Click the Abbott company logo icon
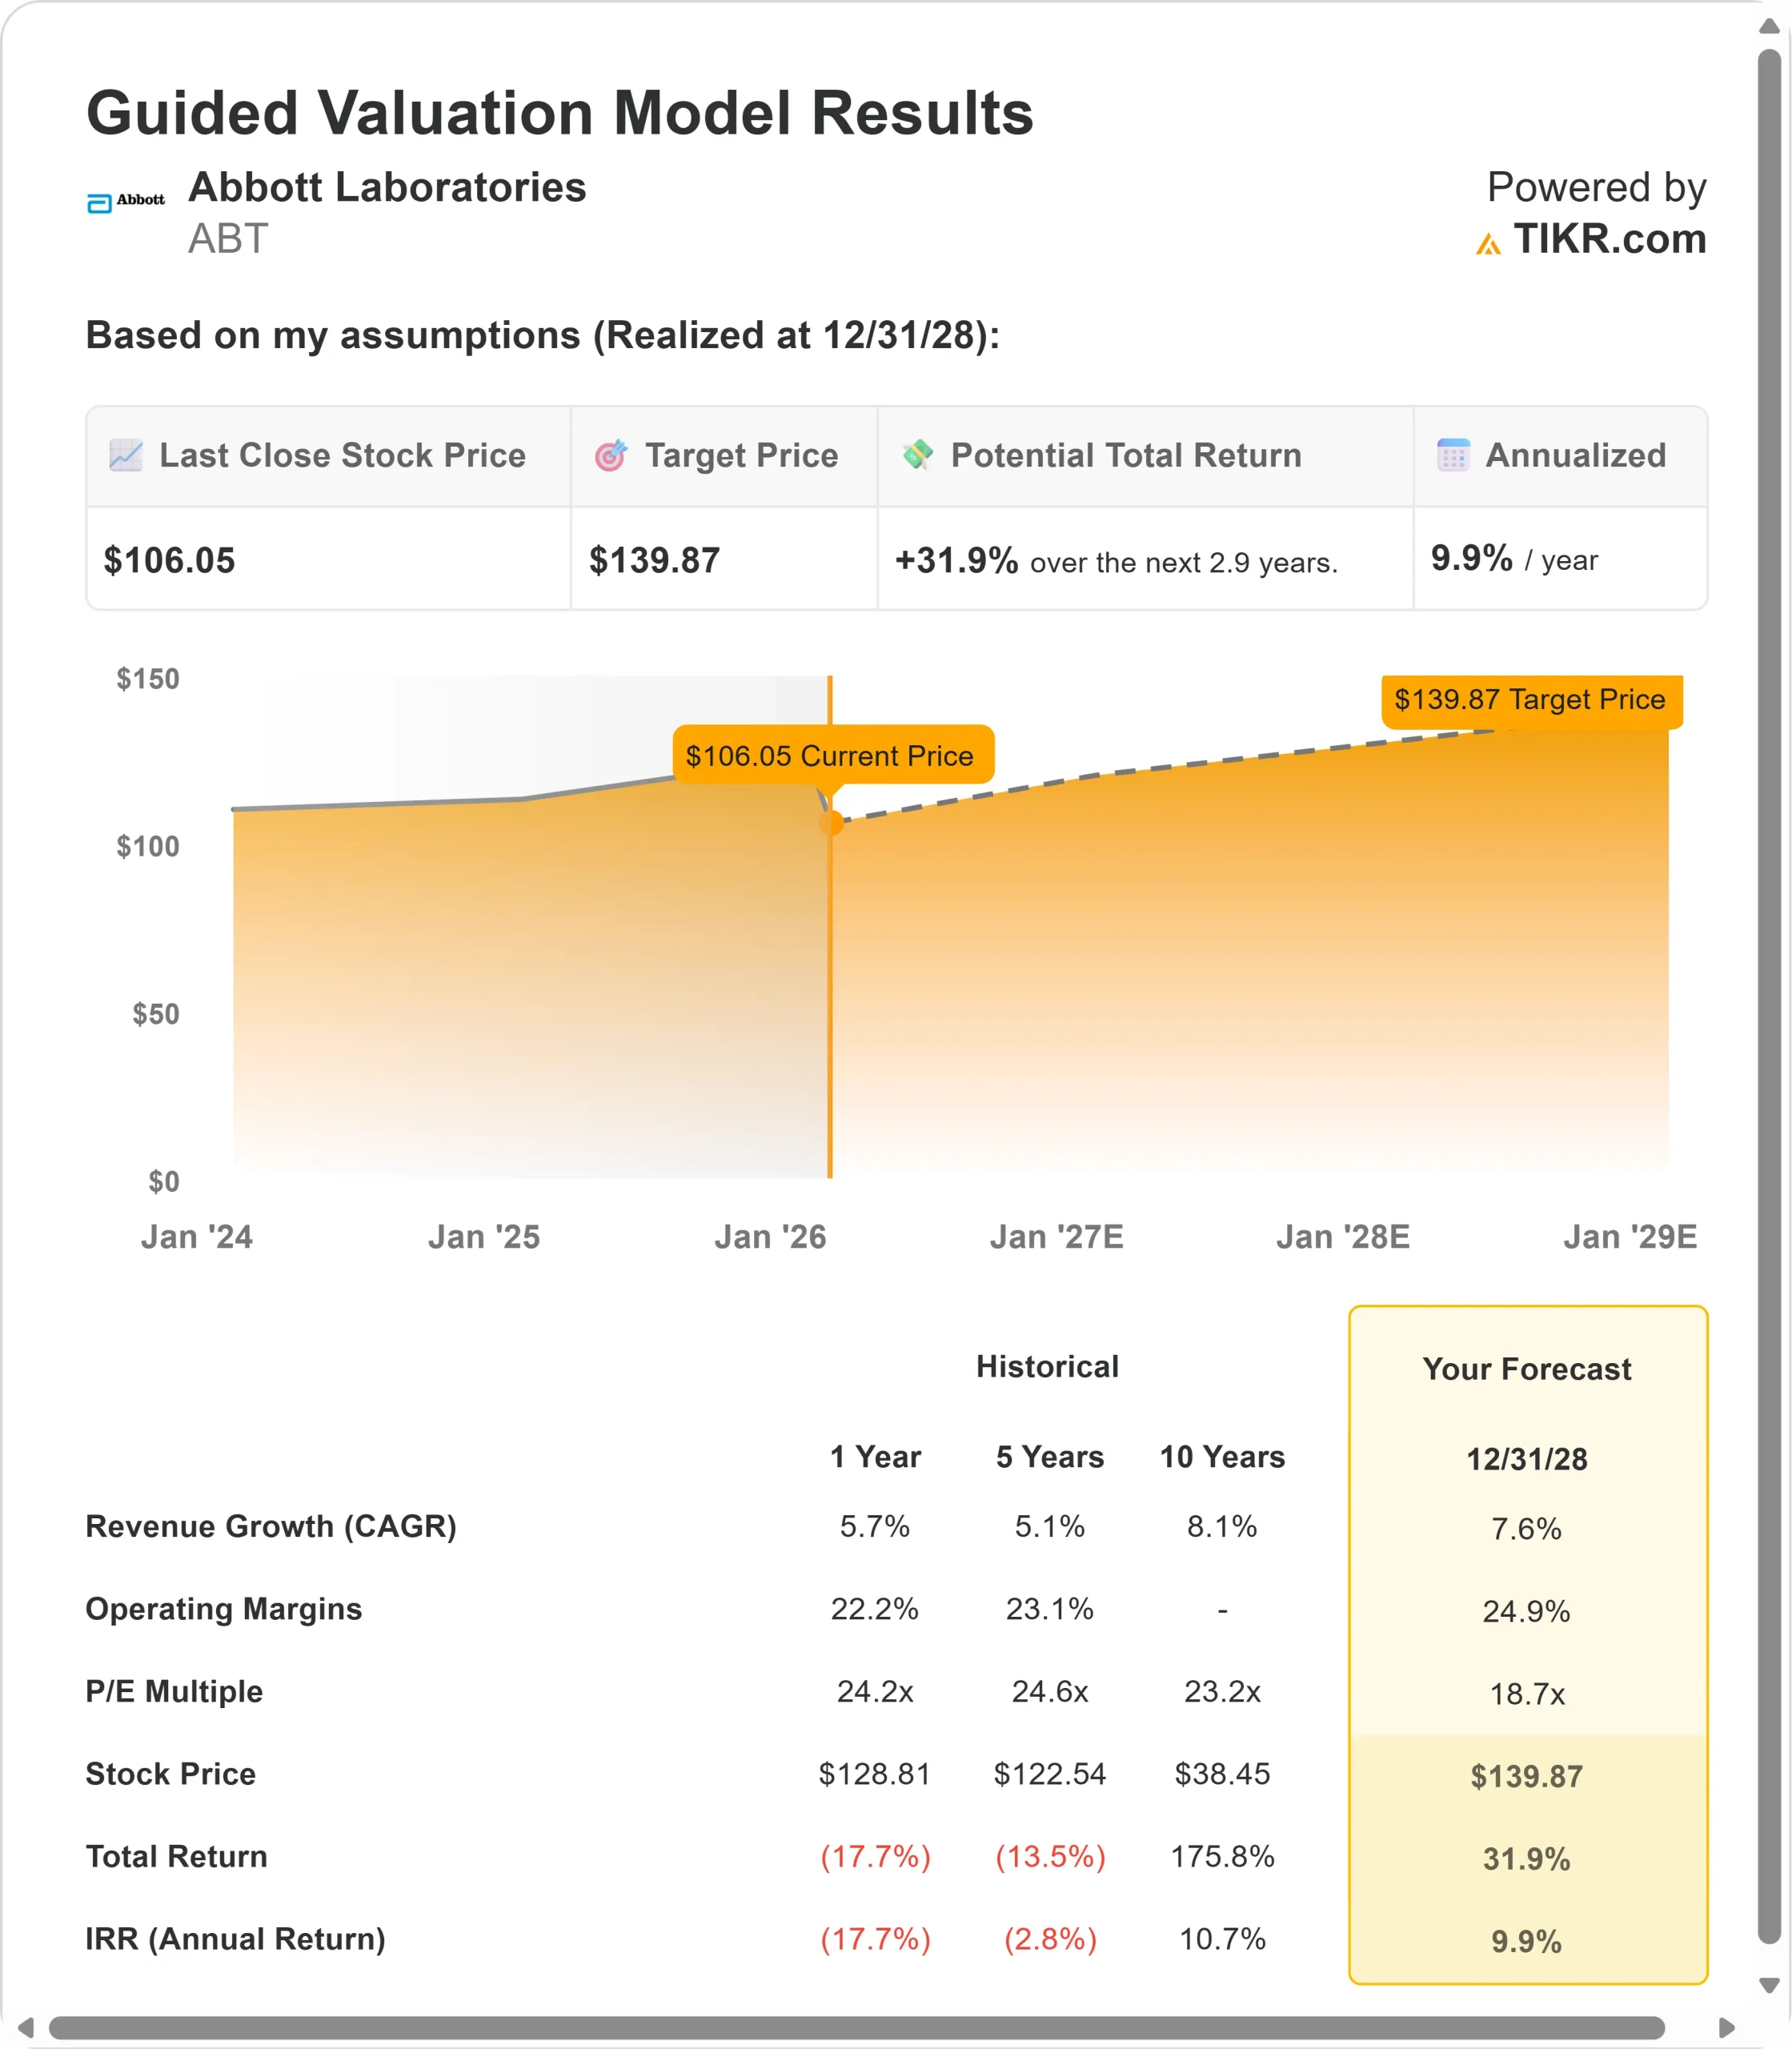This screenshot has width=1792, height=2049. (x=126, y=202)
